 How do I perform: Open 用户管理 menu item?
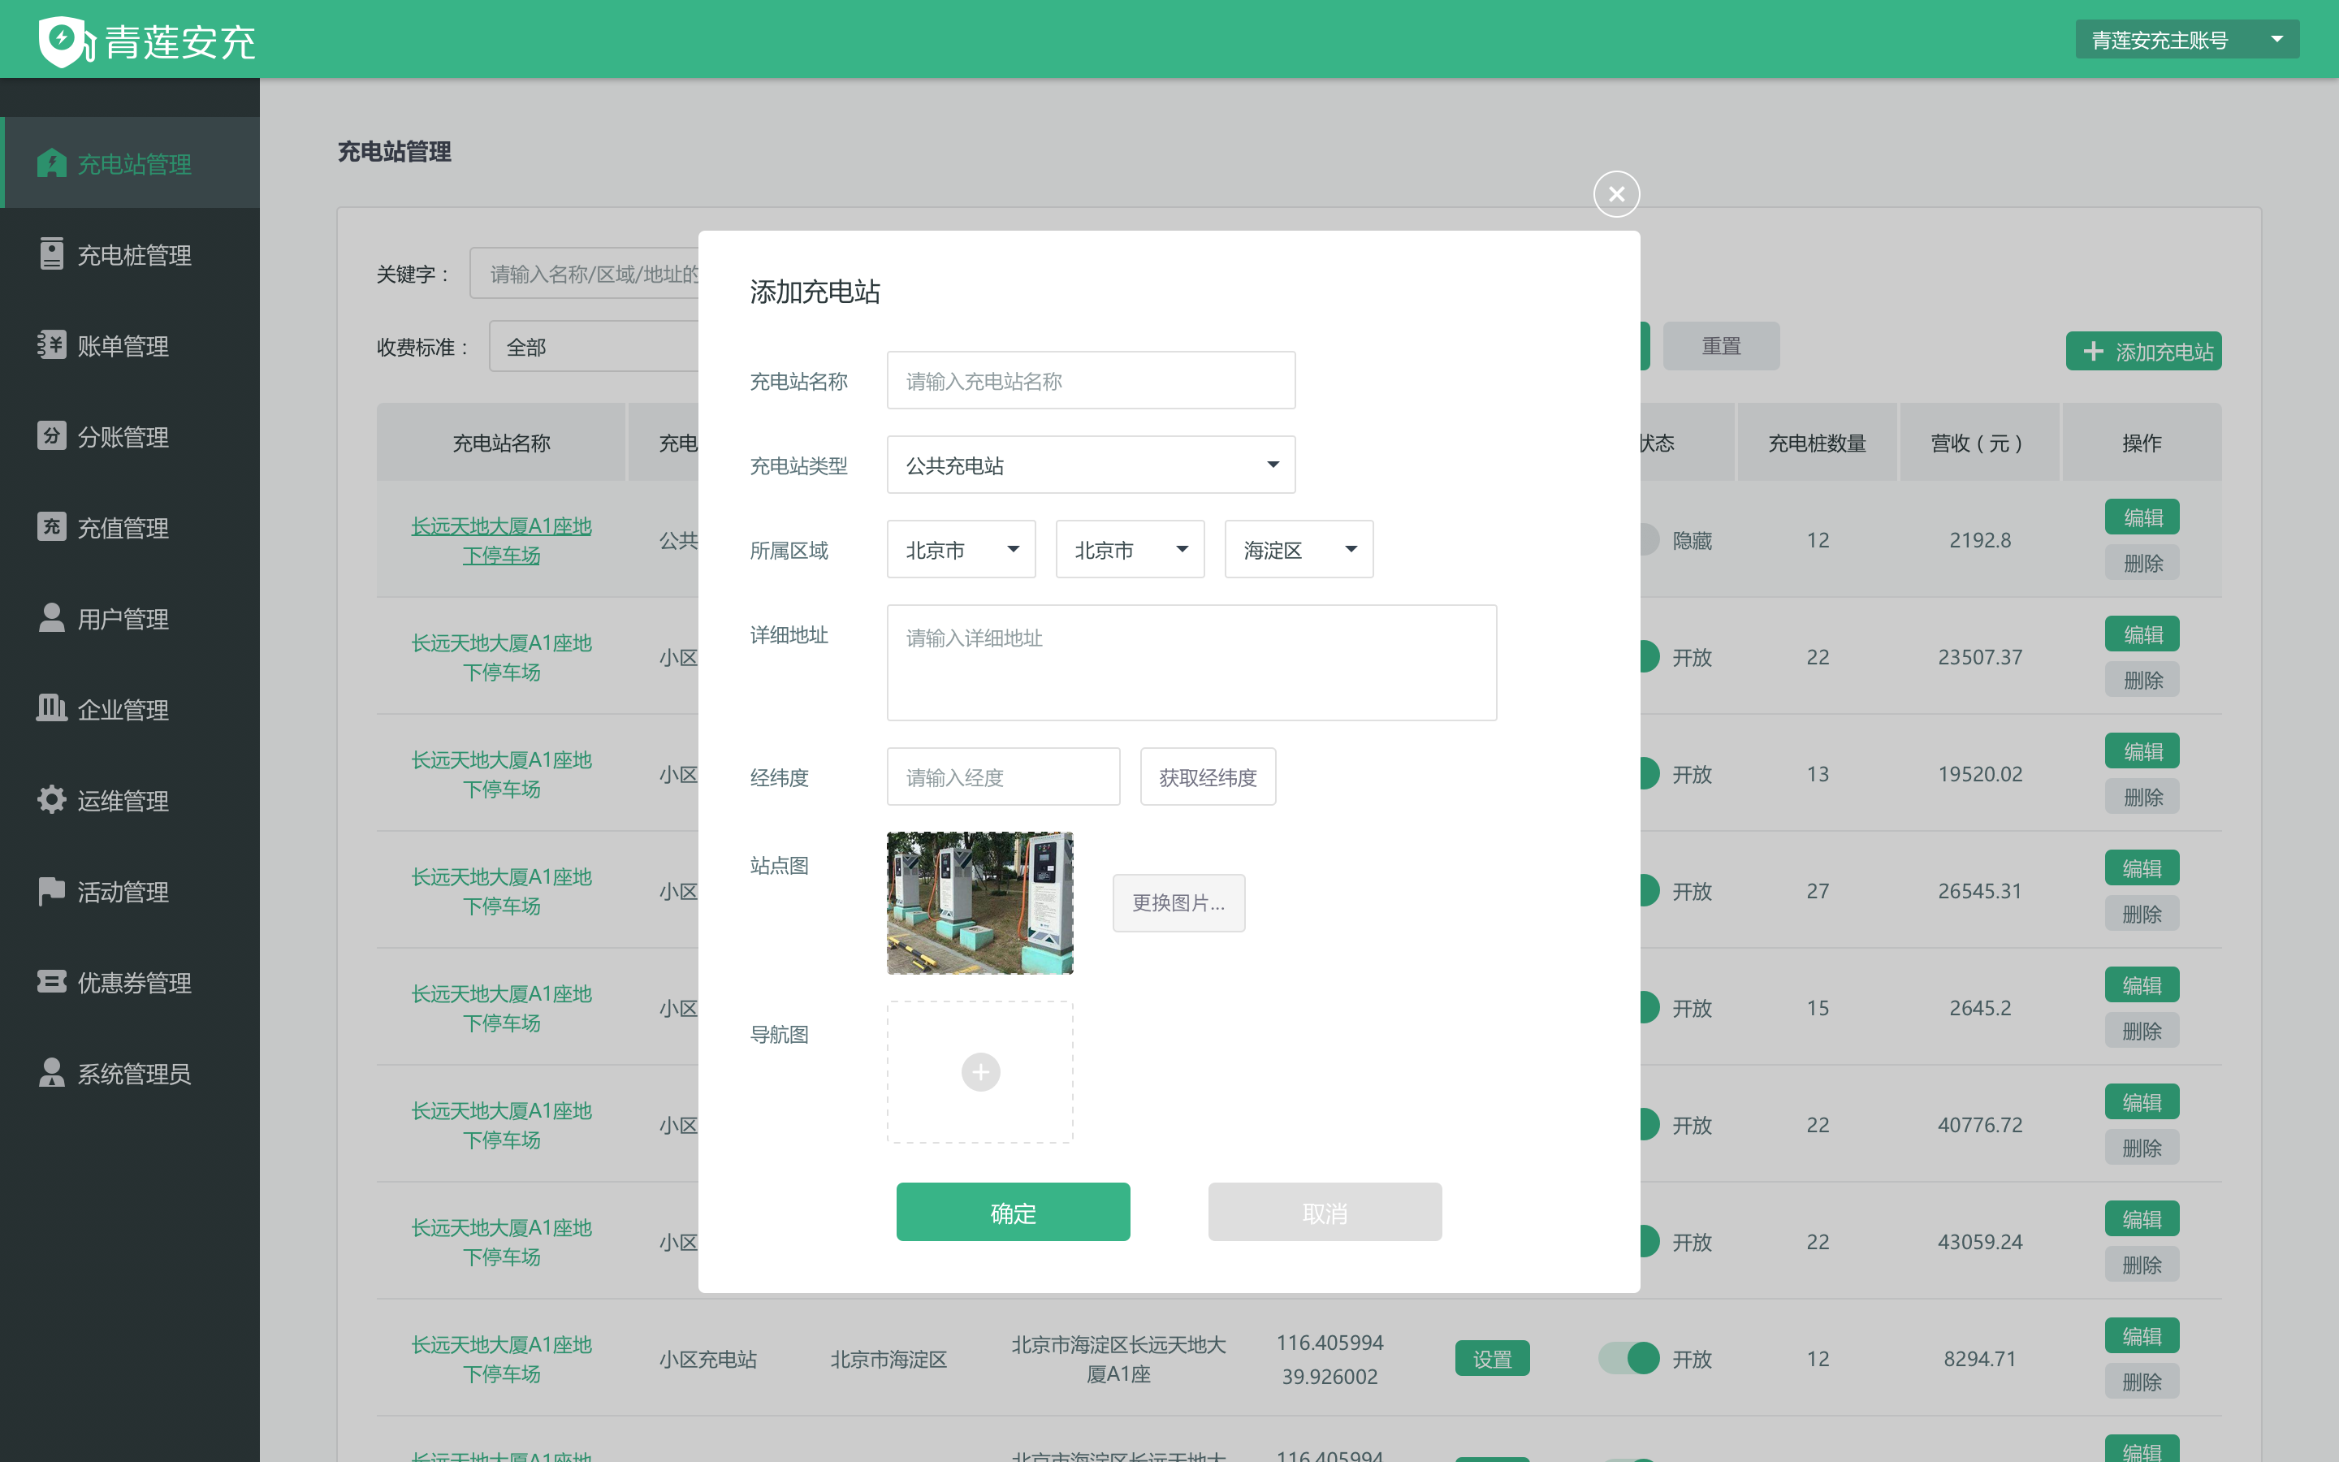tap(129, 618)
